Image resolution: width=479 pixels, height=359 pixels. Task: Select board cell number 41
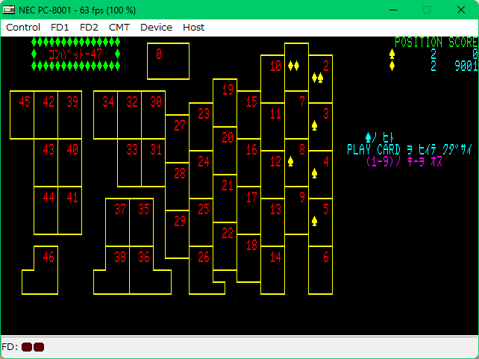pos(69,210)
